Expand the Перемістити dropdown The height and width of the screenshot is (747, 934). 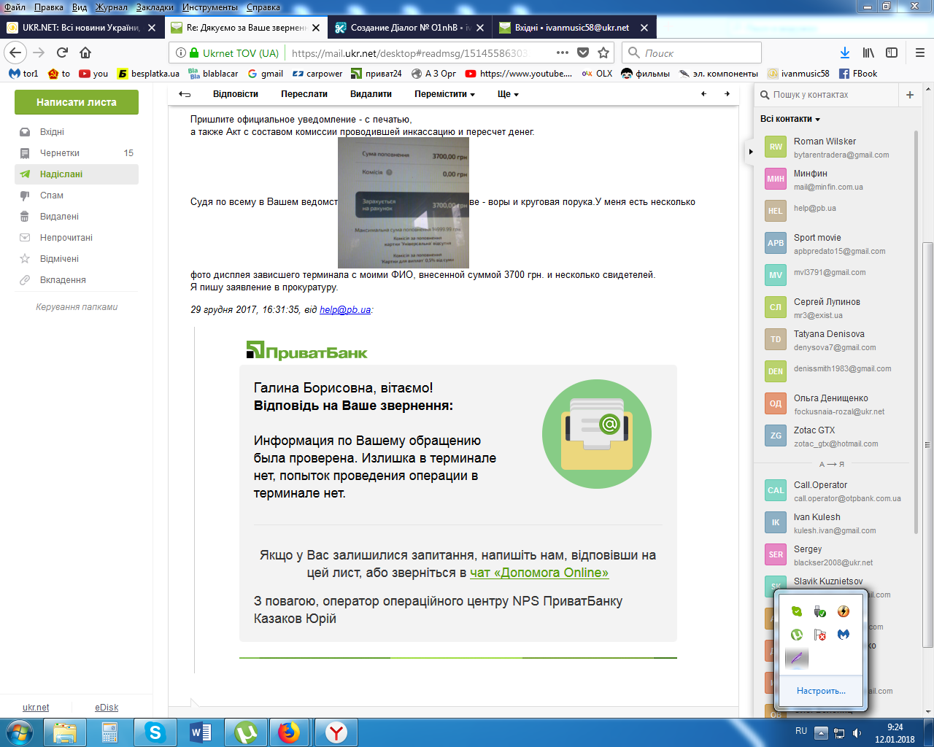pyautogui.click(x=444, y=94)
